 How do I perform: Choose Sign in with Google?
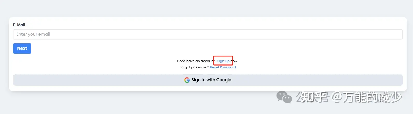coord(208,80)
